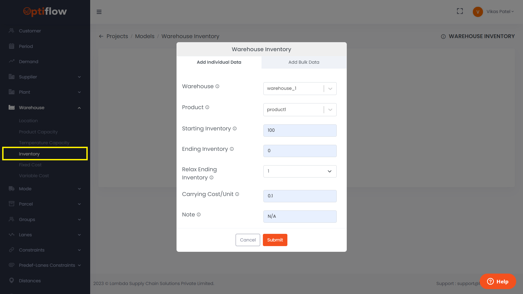Select the Add Individual Data tab

tap(219, 62)
